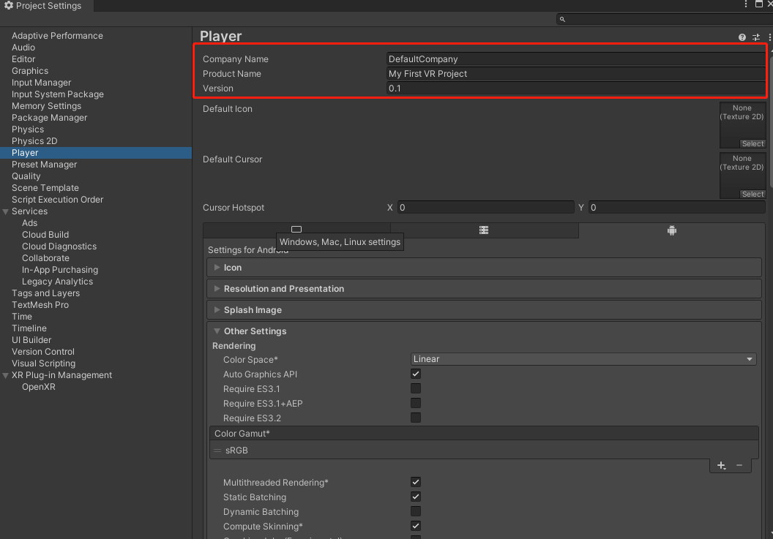Screen dimensions: 773x539
Task: Click the settings search box
Action: pyautogui.click(x=662, y=20)
